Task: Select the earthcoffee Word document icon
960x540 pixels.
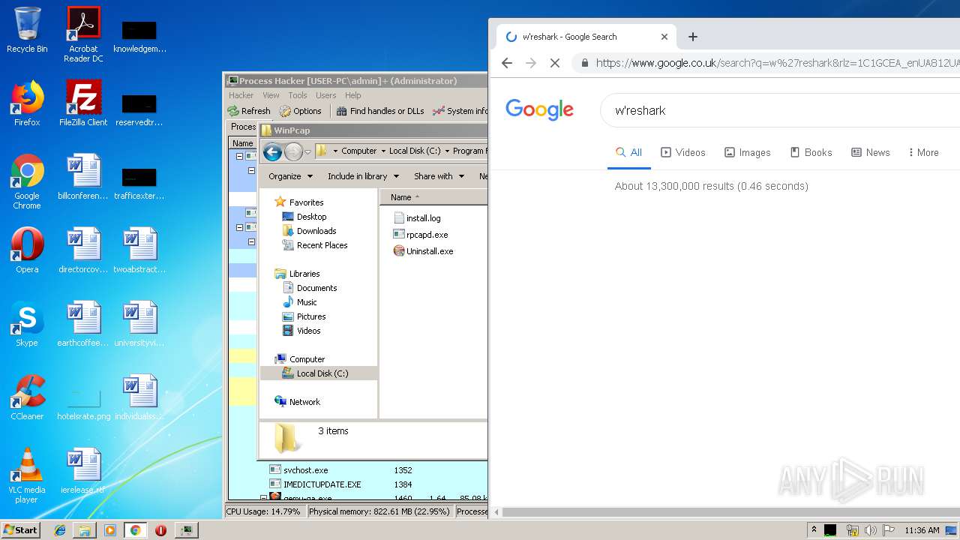Action: 83,324
